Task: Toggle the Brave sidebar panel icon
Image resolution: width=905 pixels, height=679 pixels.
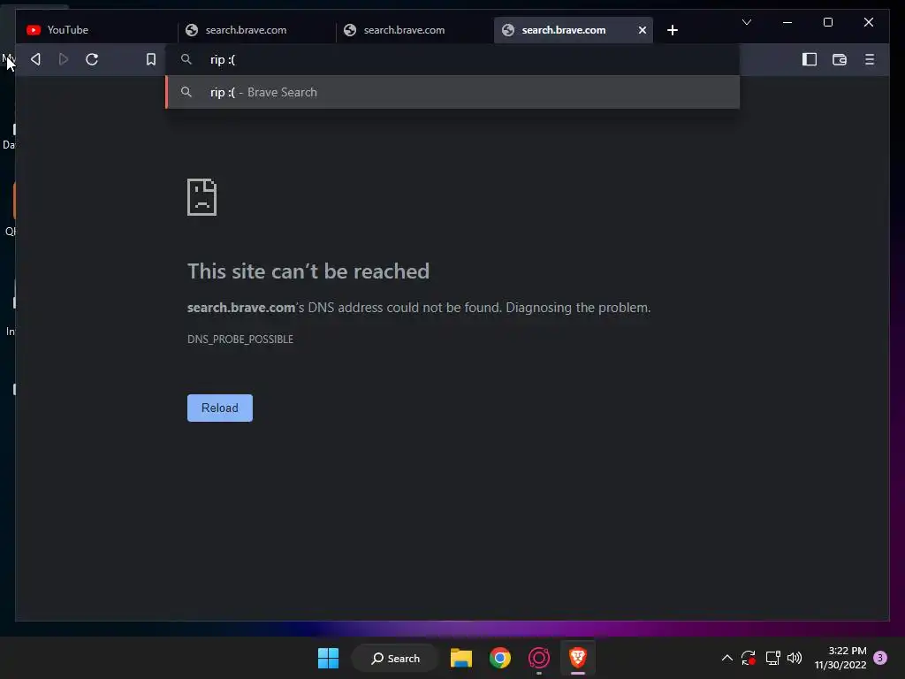Action: point(810,59)
